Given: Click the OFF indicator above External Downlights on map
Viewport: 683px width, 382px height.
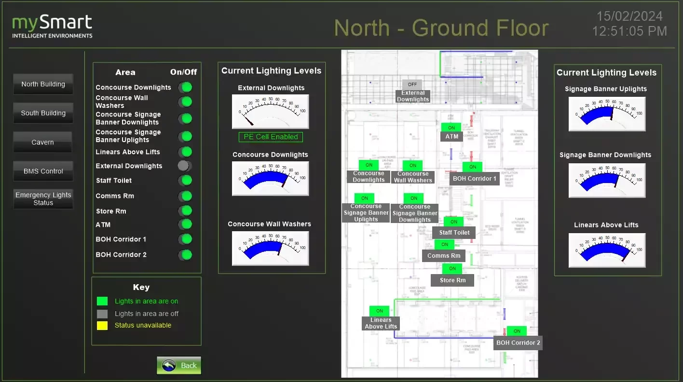Looking at the screenshot, I should pyautogui.click(x=412, y=84).
